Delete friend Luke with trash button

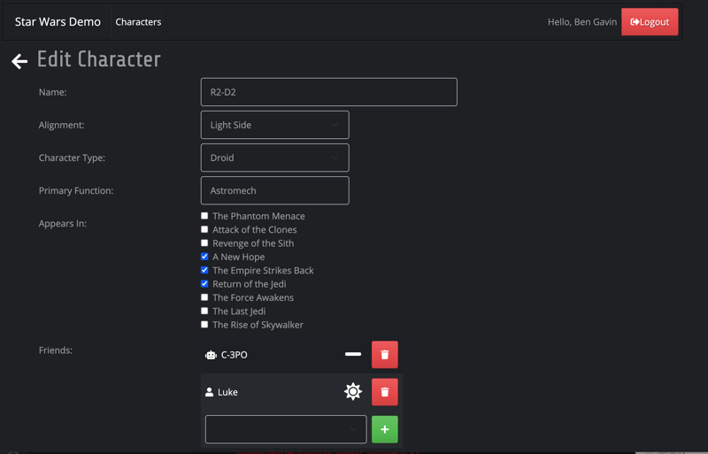click(x=385, y=392)
